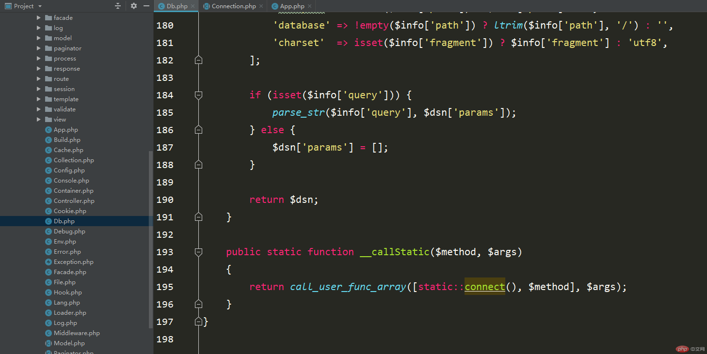Open Loader.php from the tree
Viewport: 707px width, 354px height.
point(70,313)
